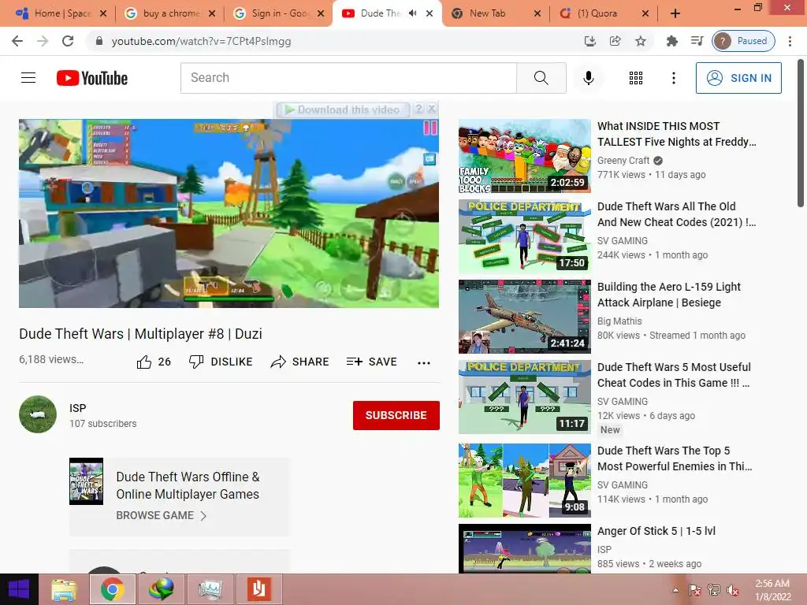807x605 pixels.
Task: Open Dude Theft Wars game card image
Action: pyautogui.click(x=87, y=481)
